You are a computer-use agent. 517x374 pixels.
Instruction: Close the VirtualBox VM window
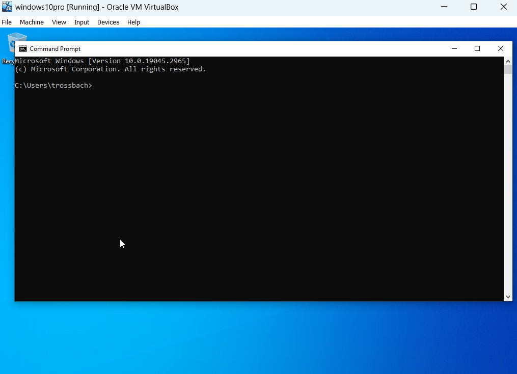[x=503, y=7]
